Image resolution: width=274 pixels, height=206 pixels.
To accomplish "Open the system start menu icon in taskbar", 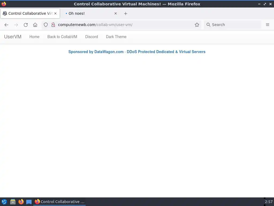I will 4,202.
